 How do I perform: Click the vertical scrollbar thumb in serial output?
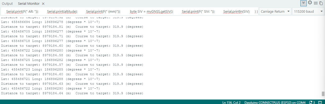tap(323, 94)
